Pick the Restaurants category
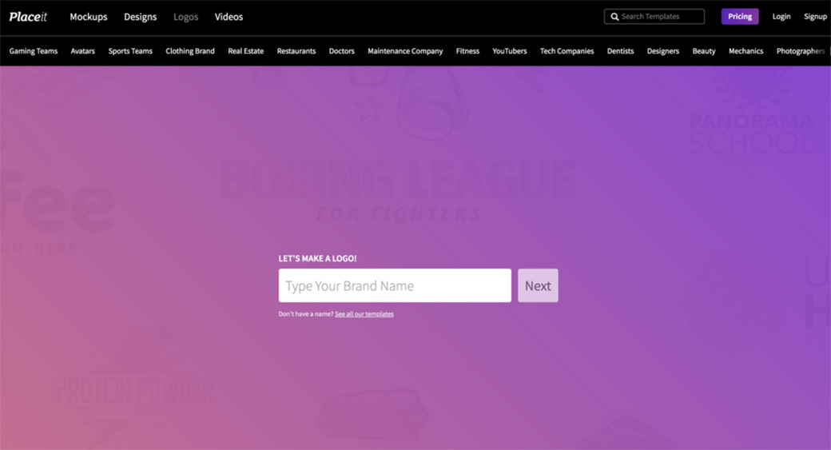This screenshot has width=831, height=450. point(296,51)
